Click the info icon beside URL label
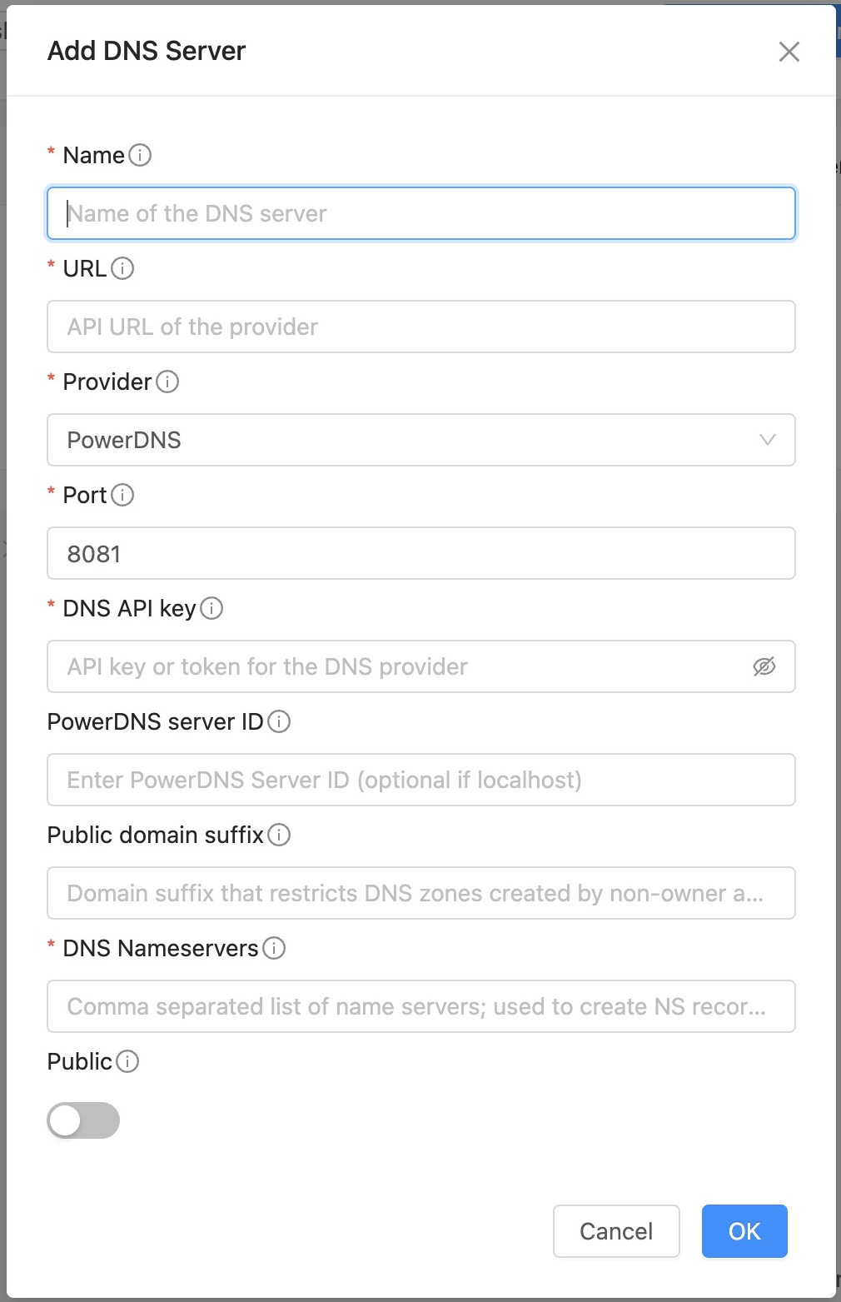This screenshot has height=1302, width=841. pos(122,268)
